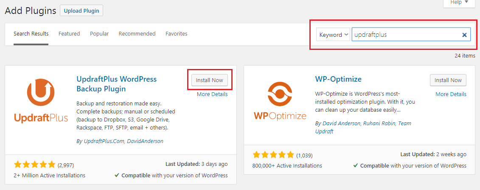Screen dimensions: 480x190
Task: Expand the Help tab dropdown
Action: pos(460,3)
